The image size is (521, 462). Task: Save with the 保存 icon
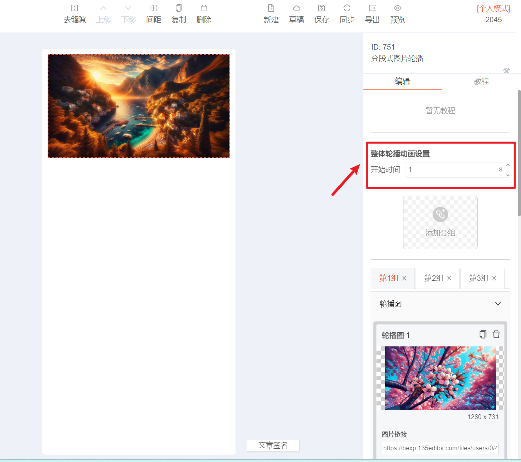pos(321,8)
